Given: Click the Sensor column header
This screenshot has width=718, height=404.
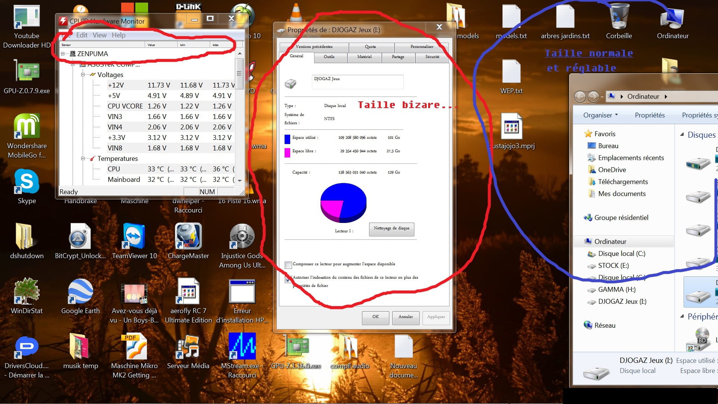Looking at the screenshot, I should click(x=102, y=45).
